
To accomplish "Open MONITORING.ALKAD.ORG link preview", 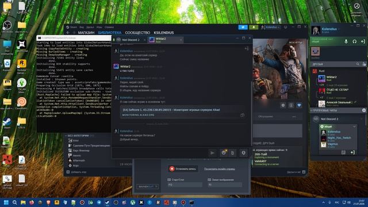I will click(138, 115).
